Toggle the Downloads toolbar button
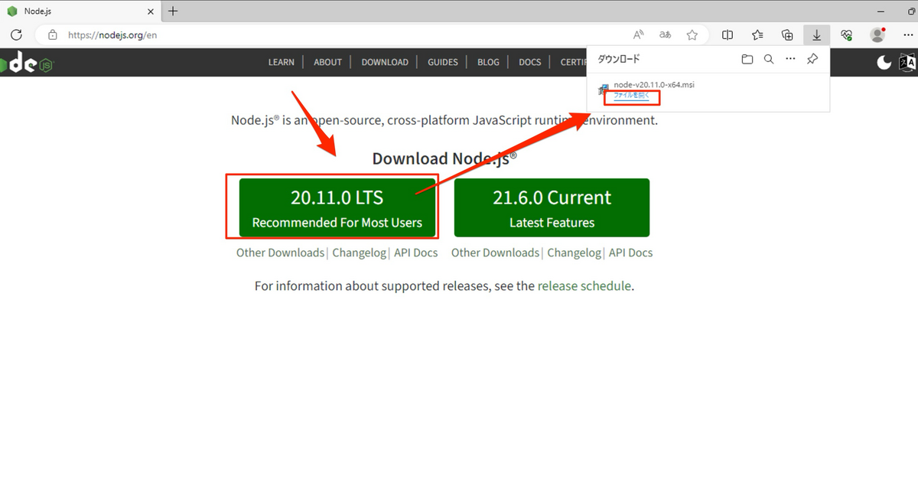This screenshot has width=918, height=486. [x=817, y=34]
